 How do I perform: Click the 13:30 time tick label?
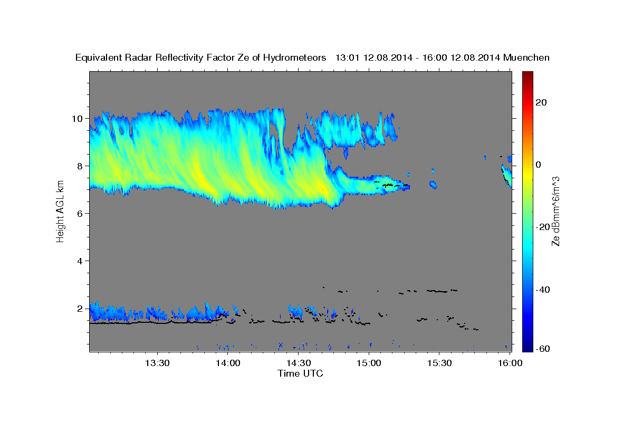click(157, 363)
